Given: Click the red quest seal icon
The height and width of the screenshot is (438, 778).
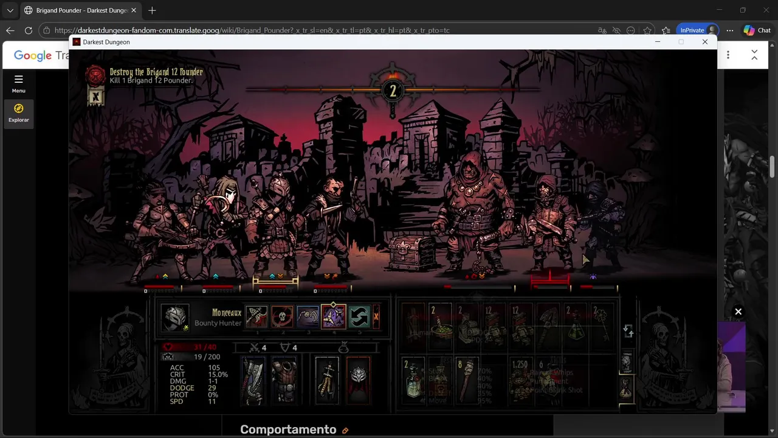Looking at the screenshot, I should pos(95,75).
